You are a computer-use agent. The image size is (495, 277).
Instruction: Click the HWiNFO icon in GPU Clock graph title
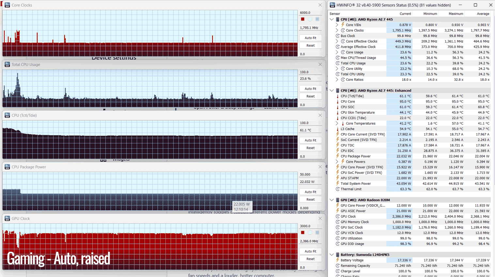click(7, 218)
